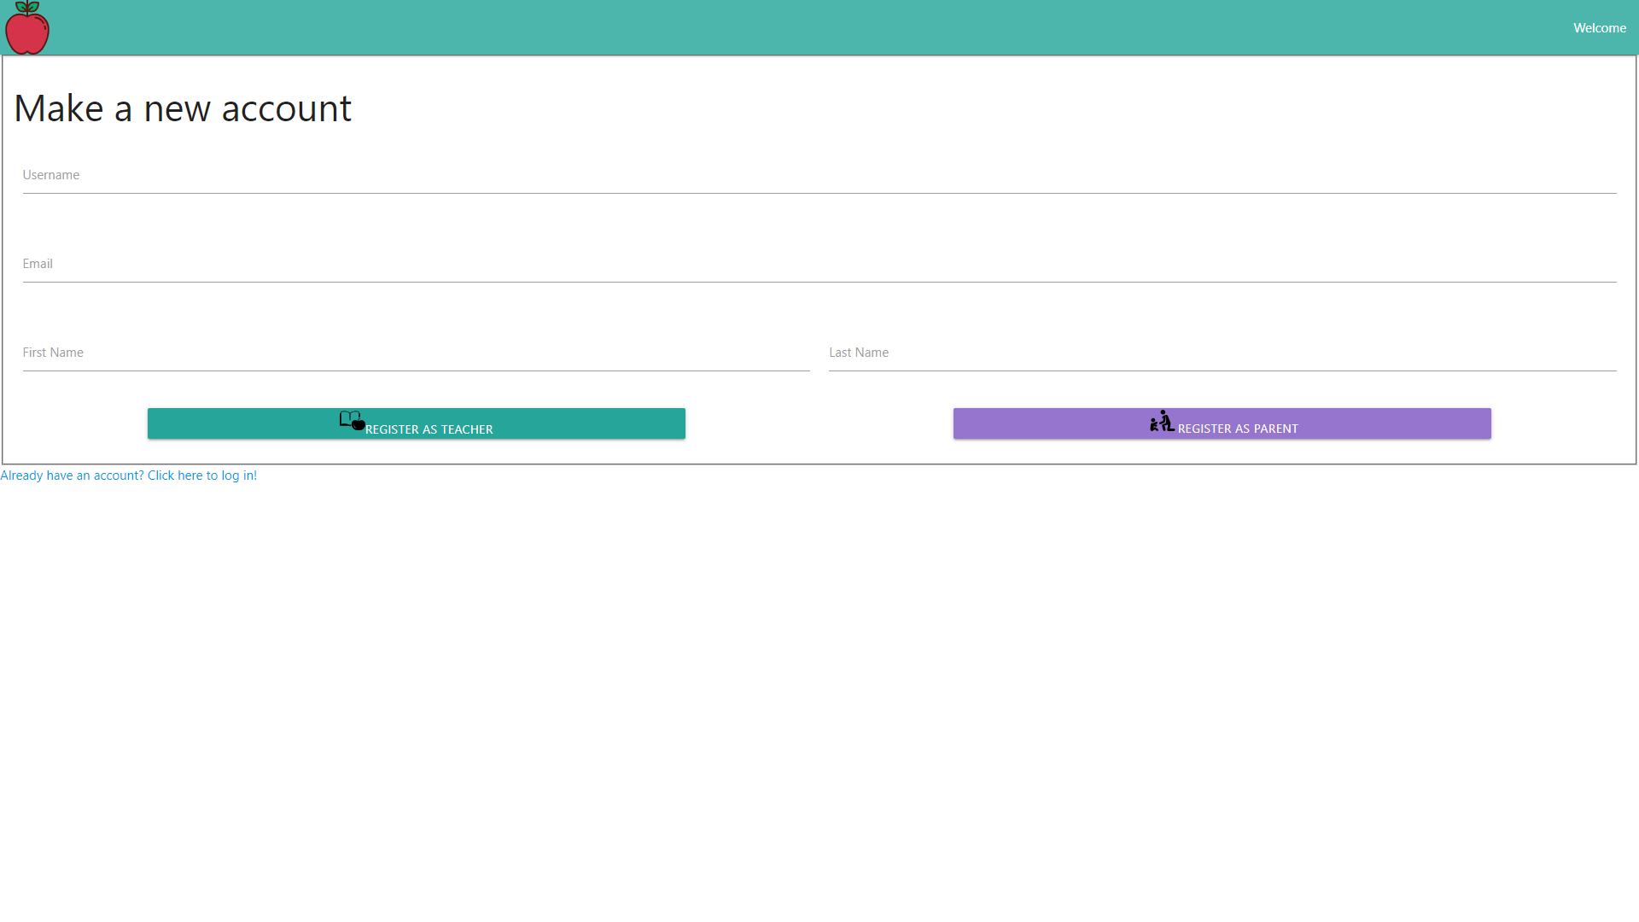
Task: Click the Welcome item in header
Action: tap(1599, 28)
